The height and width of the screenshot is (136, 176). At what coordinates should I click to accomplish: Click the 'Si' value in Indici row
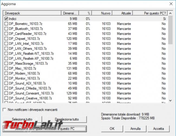(164, 19)
